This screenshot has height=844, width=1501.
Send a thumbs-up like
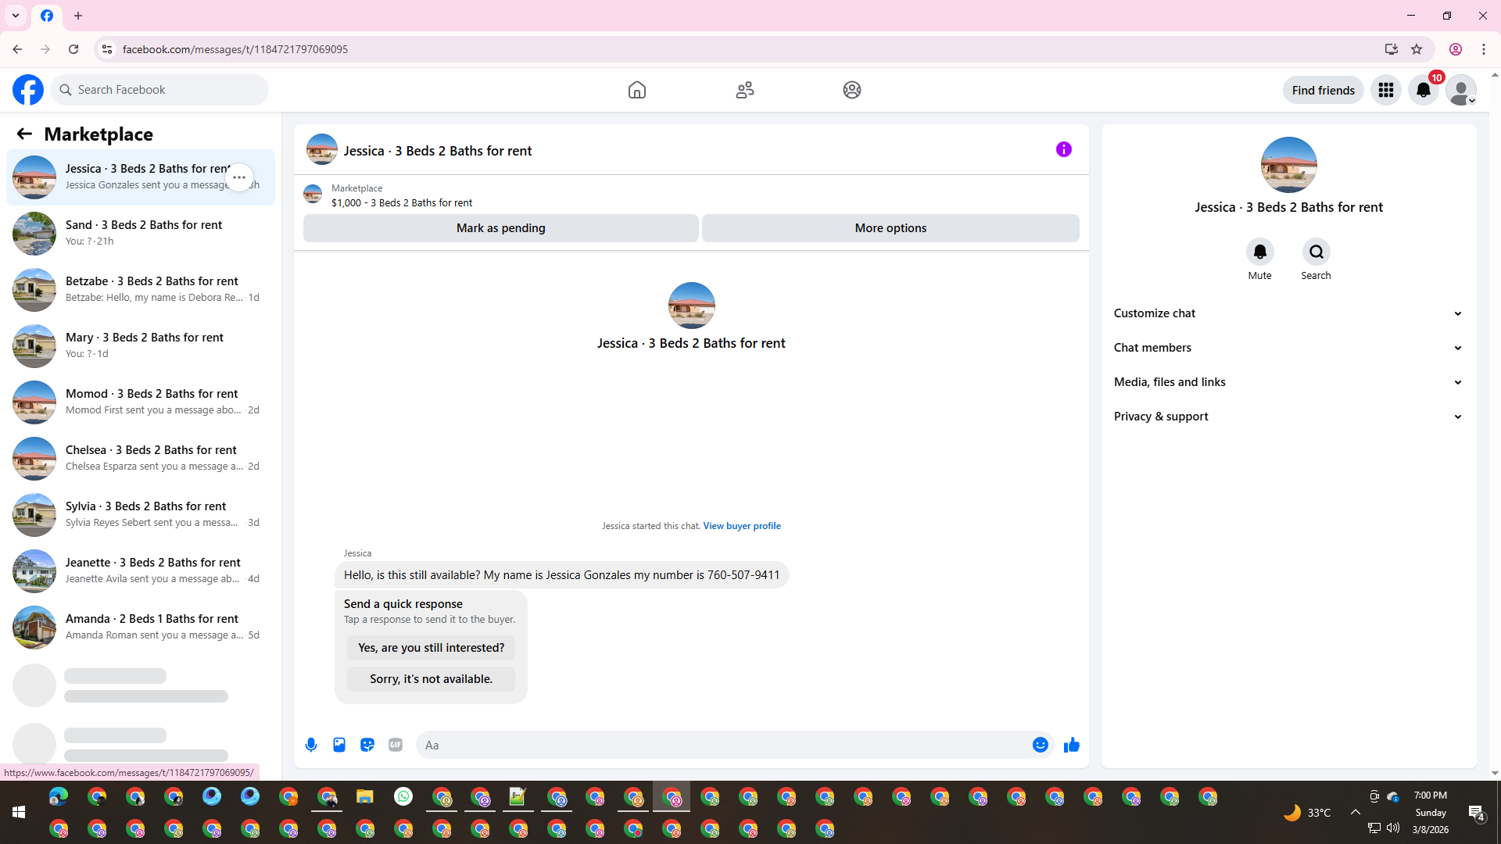pyautogui.click(x=1072, y=745)
